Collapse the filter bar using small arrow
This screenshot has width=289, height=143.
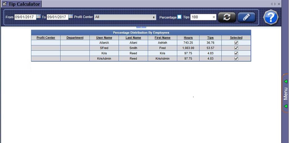pyautogui.click(x=141, y=27)
